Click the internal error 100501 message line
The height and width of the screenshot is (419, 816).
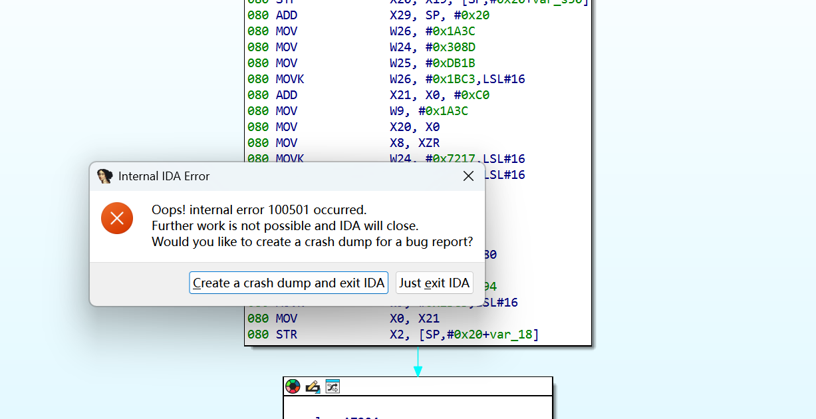259,210
